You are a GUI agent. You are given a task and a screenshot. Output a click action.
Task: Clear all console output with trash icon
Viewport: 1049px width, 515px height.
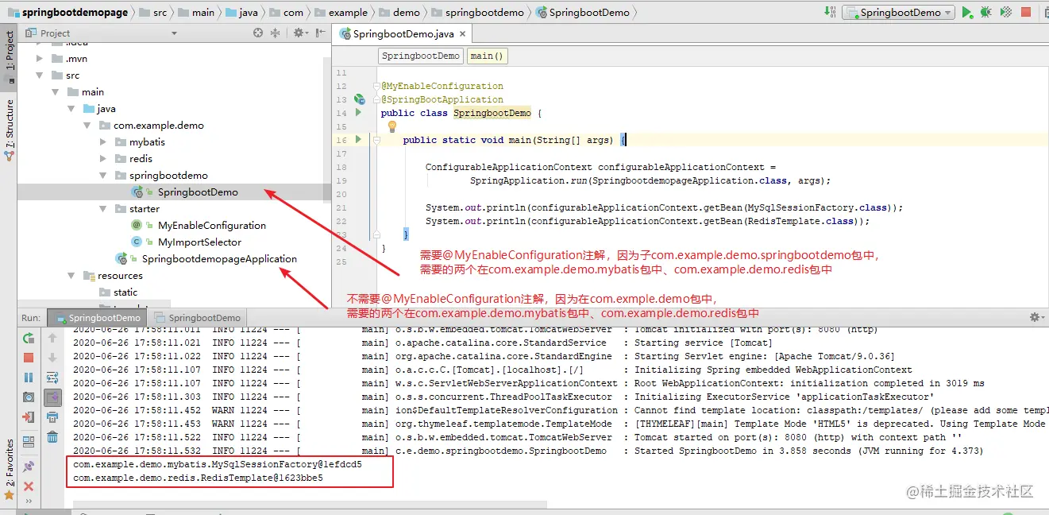pyautogui.click(x=52, y=436)
